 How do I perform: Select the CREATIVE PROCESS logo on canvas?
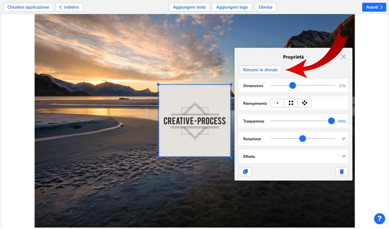point(194,121)
